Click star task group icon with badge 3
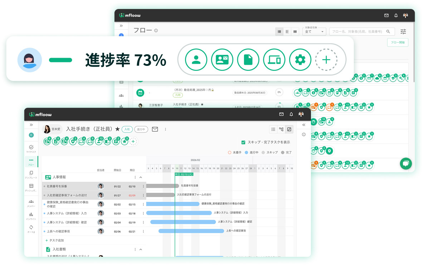This screenshot has height=266, width=424. pyautogui.click(x=125, y=141)
